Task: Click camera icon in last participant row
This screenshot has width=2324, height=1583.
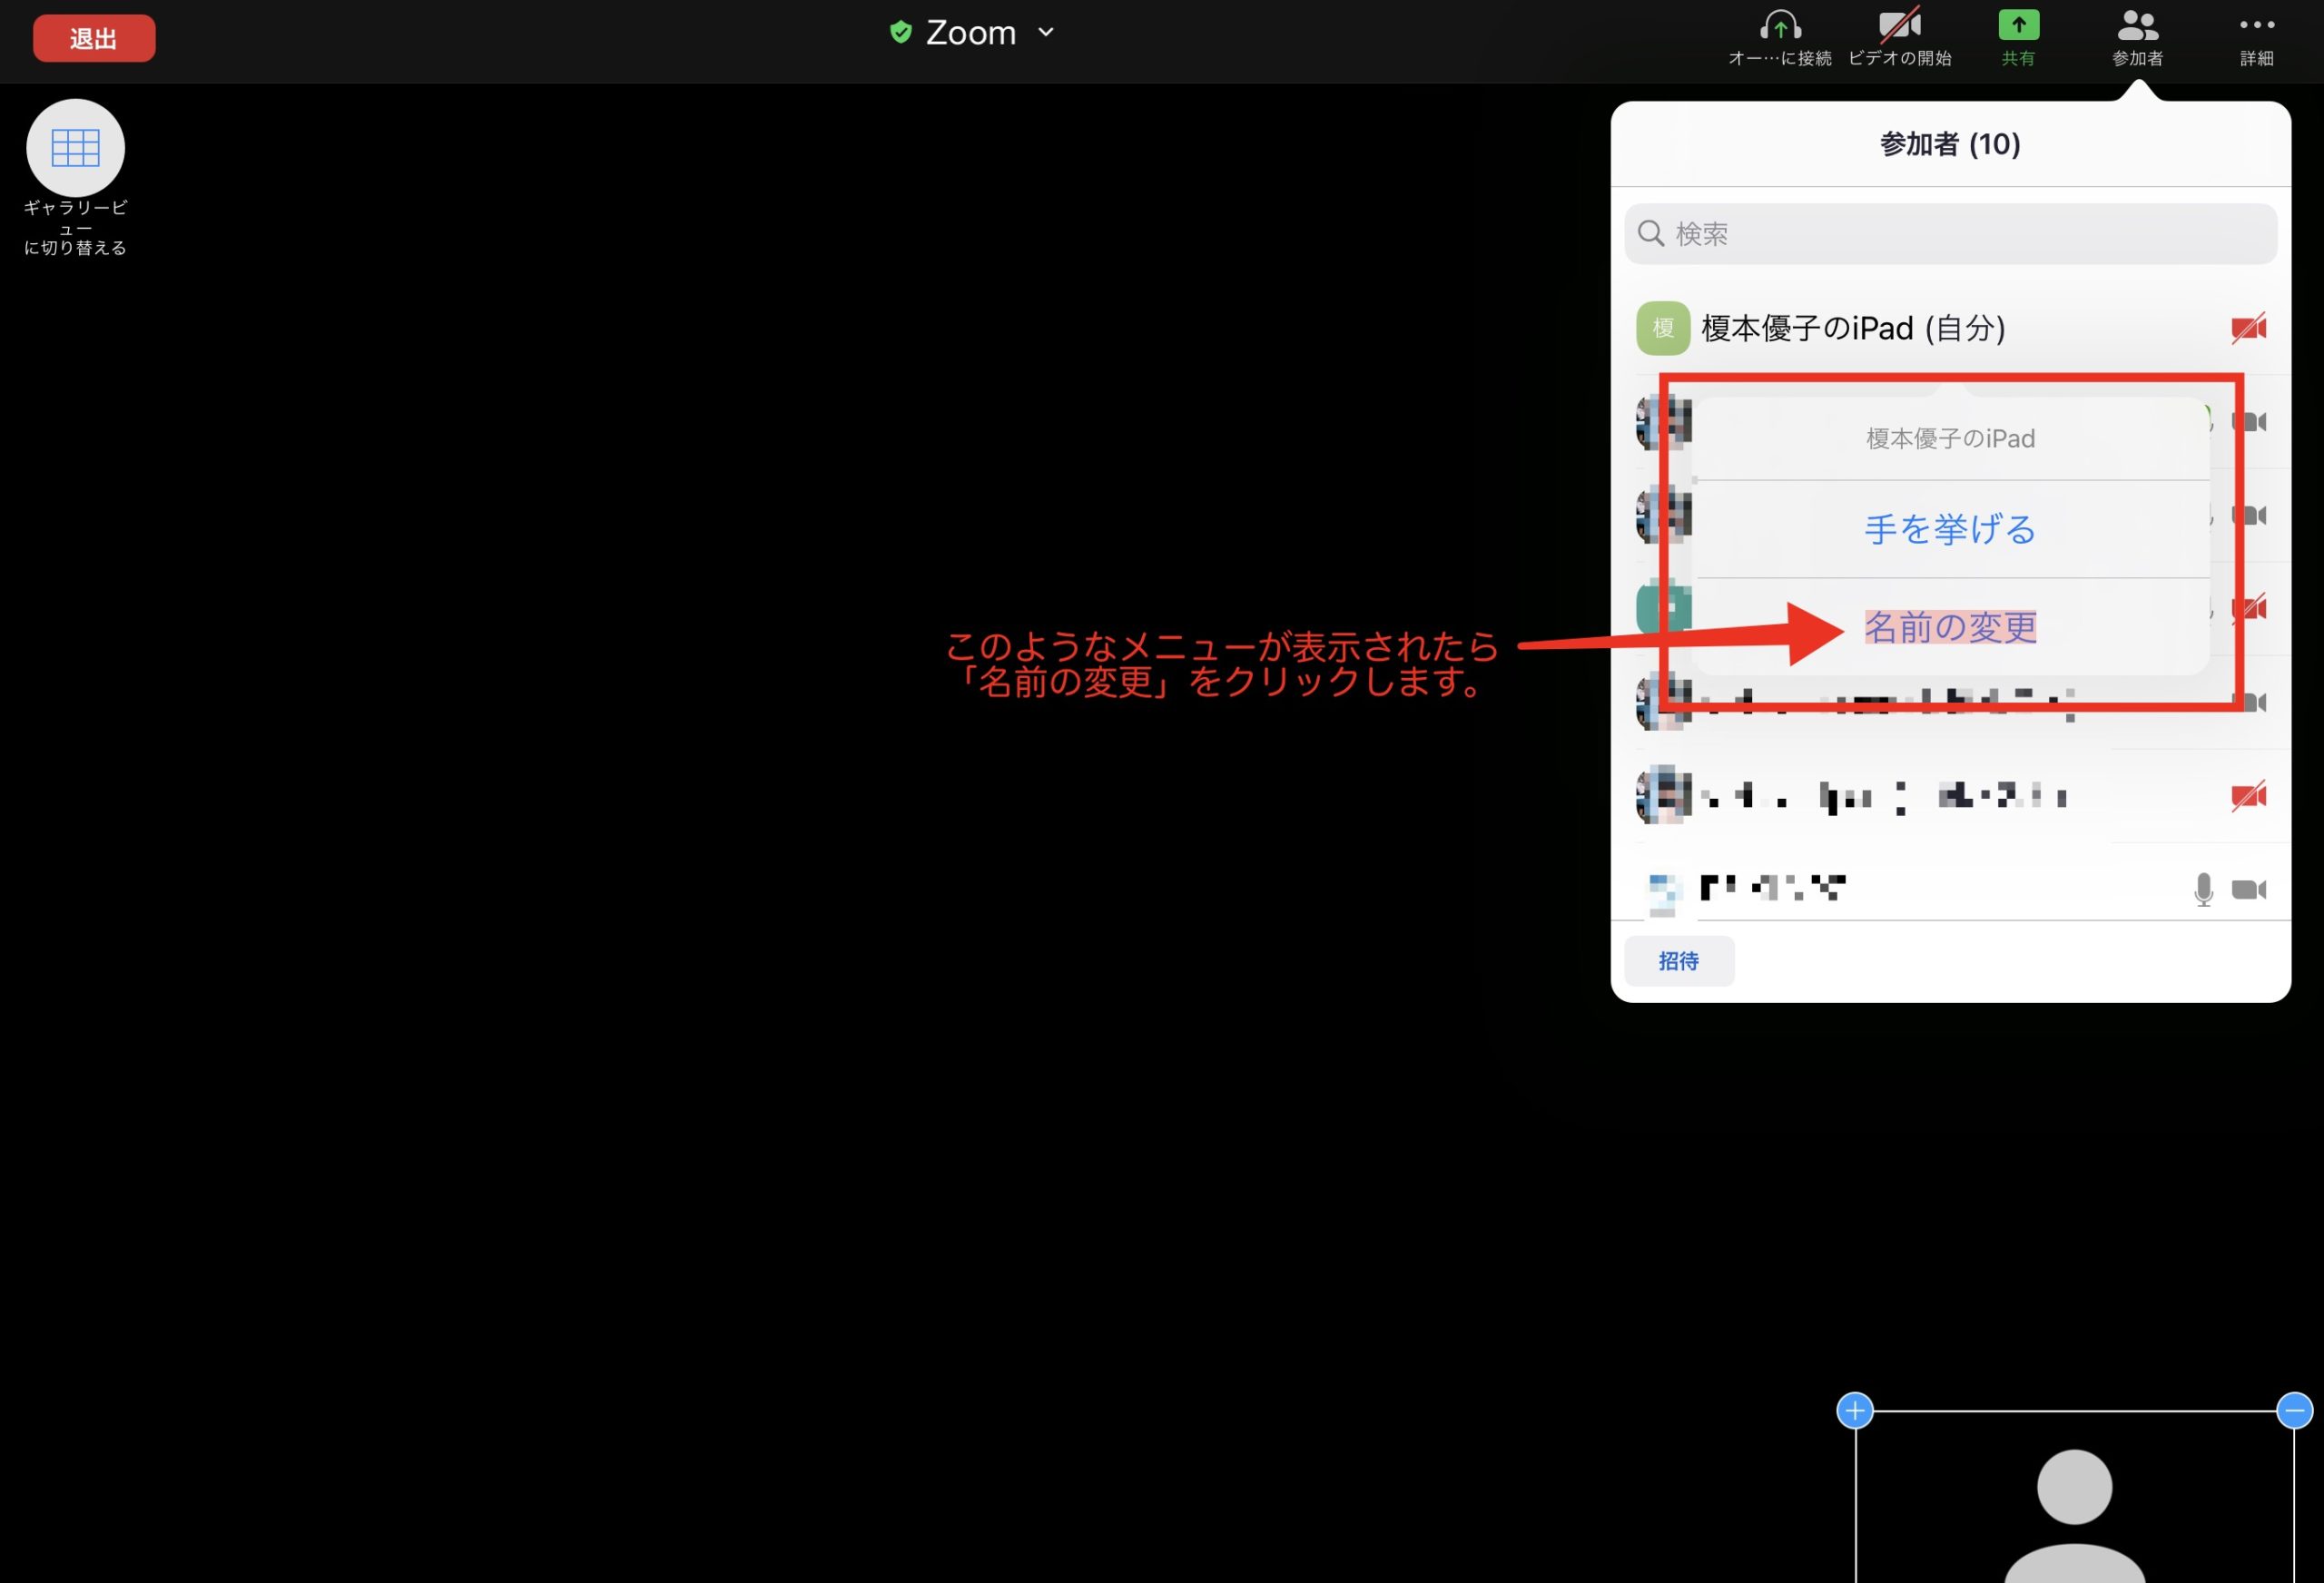Action: [2249, 889]
